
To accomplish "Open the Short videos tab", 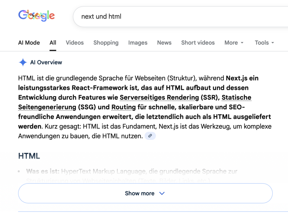I will coord(198,43).
